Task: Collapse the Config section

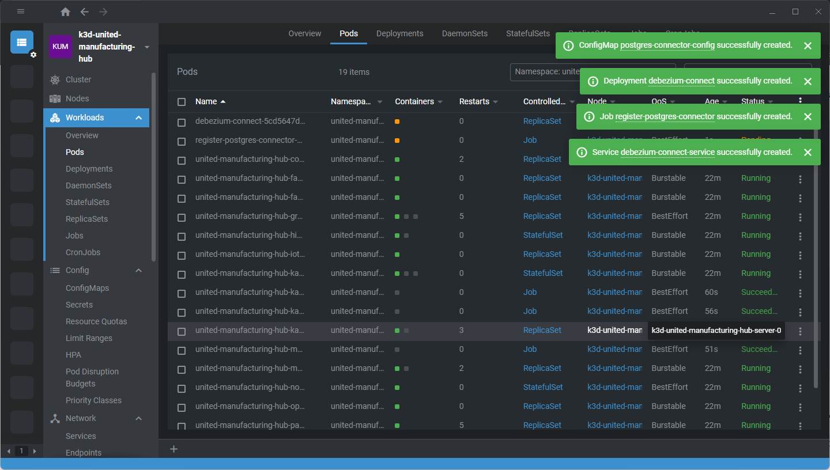Action: (138, 270)
